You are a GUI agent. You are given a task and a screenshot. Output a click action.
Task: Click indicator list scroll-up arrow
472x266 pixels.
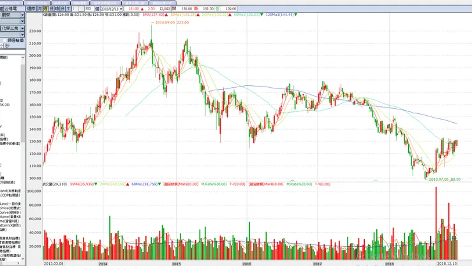pyautogui.click(x=23, y=57)
